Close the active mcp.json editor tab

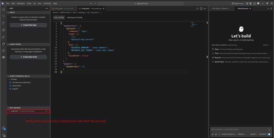[104, 8]
